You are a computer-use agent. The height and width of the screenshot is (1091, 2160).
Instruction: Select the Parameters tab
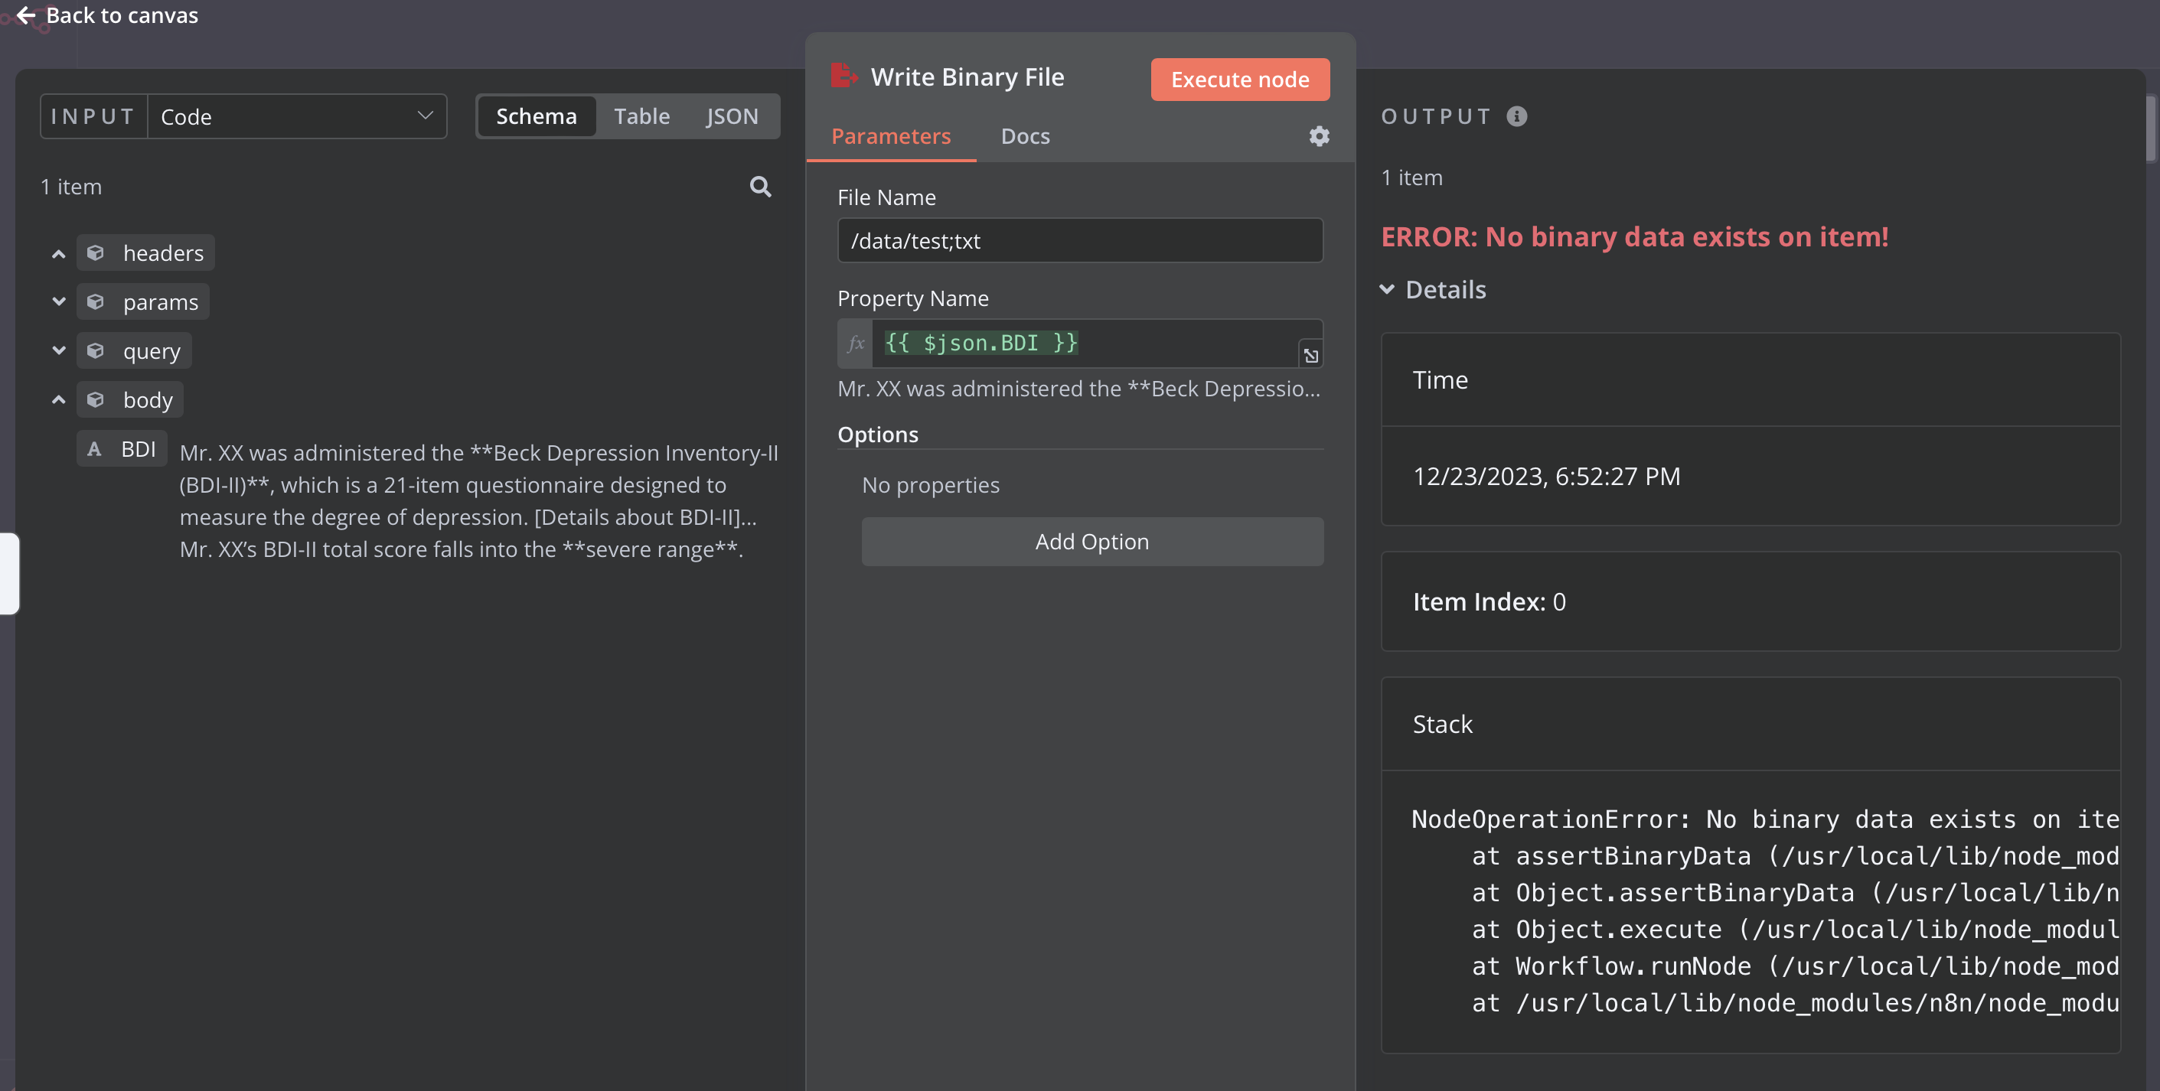tap(890, 135)
